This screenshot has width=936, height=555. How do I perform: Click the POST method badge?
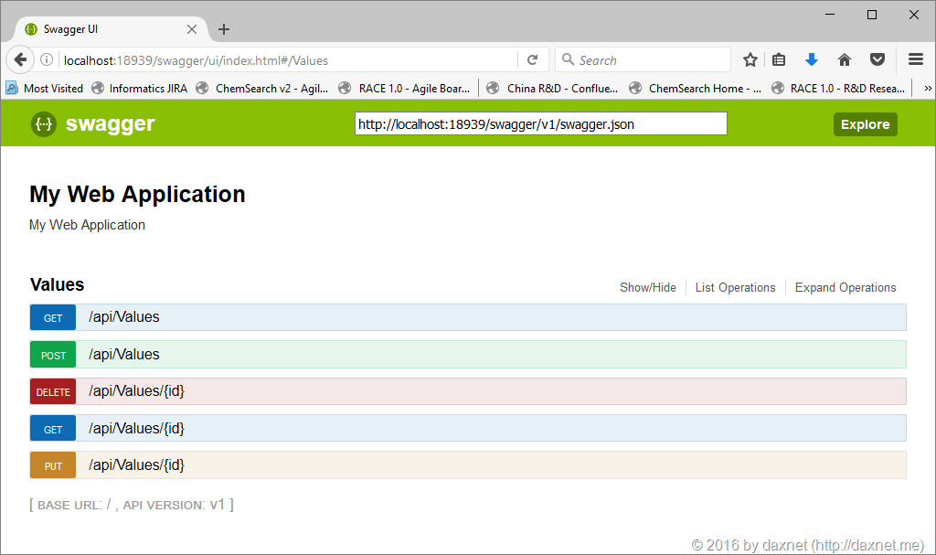click(53, 355)
